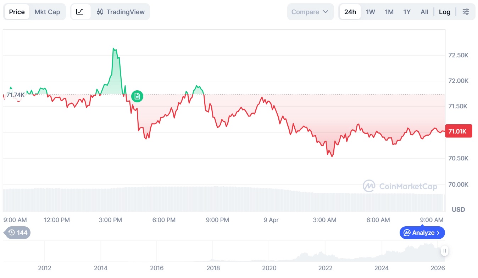The image size is (478, 278).
Task: Select the 24h time range
Action: coord(350,12)
